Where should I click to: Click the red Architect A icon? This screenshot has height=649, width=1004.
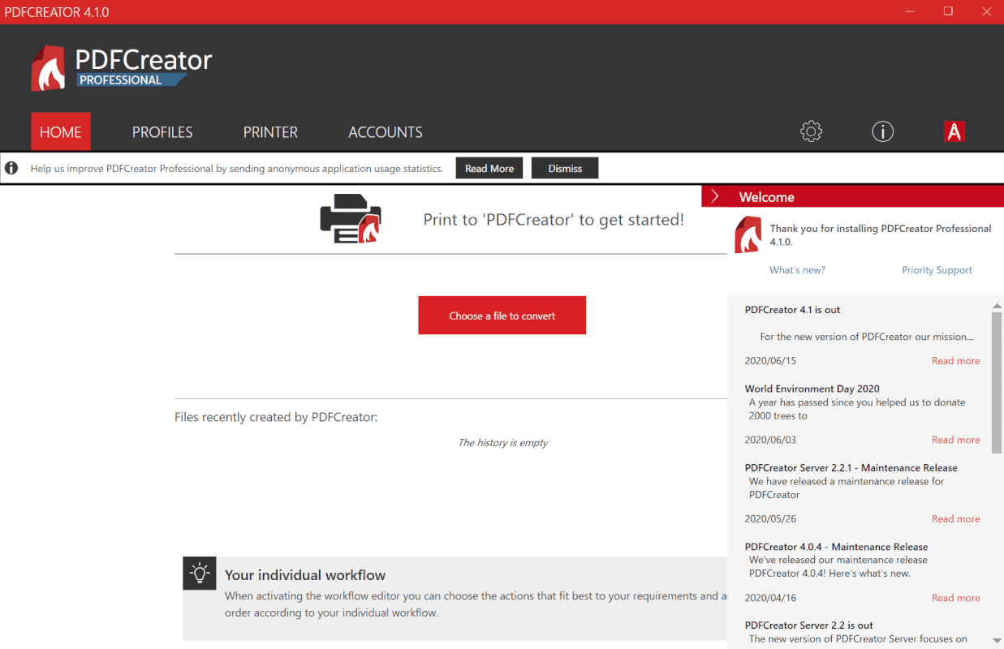954,131
